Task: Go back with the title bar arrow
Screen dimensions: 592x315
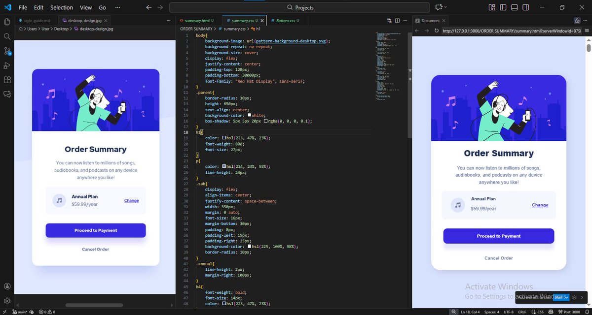Action: point(149,7)
